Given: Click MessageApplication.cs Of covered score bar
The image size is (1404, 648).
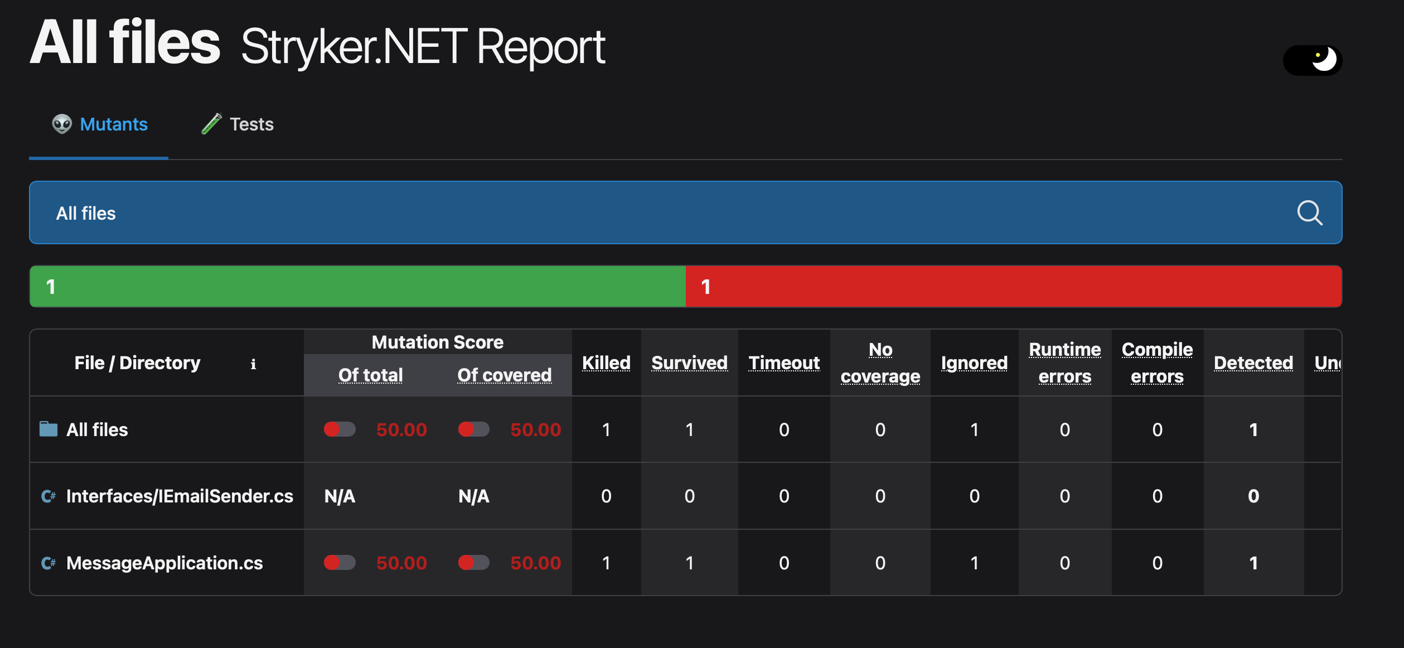Looking at the screenshot, I should click(x=473, y=562).
